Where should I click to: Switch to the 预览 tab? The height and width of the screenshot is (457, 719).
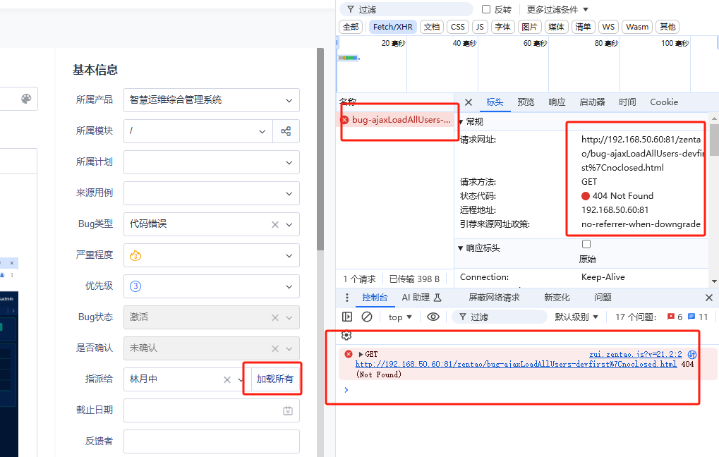point(526,102)
